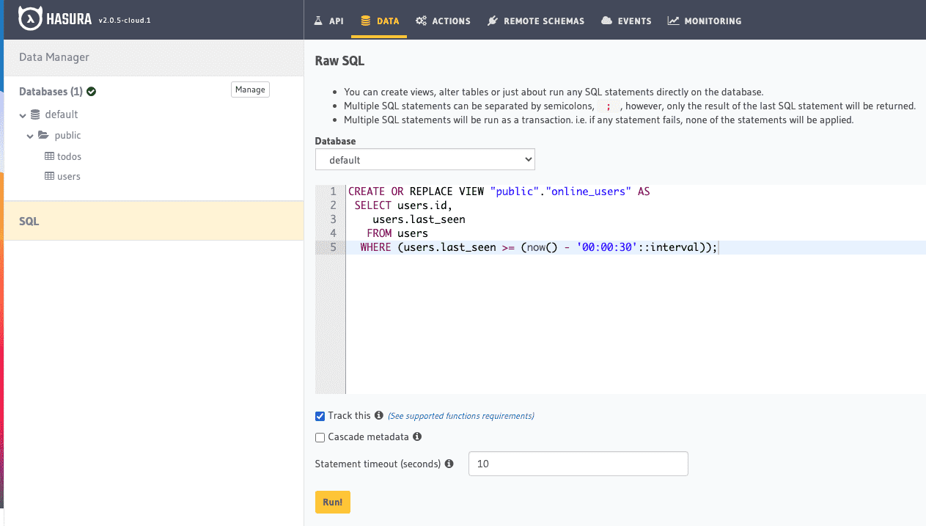Click the info icon beside Cascade metadata
The height and width of the screenshot is (526, 926).
point(417,436)
